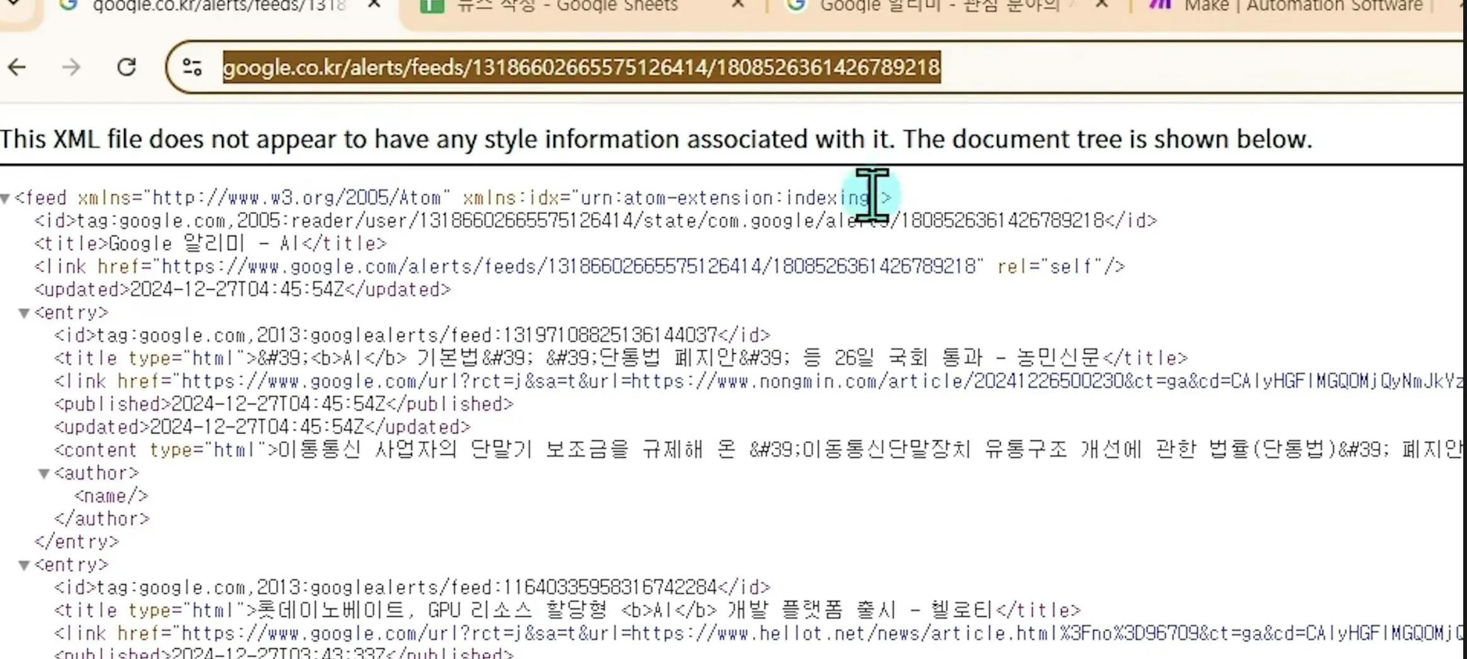Go forward to the next page
Image resolution: width=1467 pixels, height=659 pixels.
tap(71, 67)
